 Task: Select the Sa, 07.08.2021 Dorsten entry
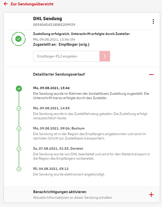(x=58, y=148)
